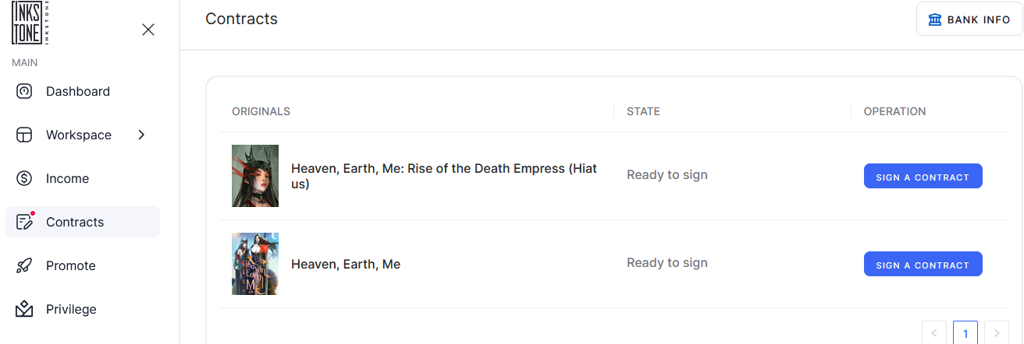Click the Inkstone logo
Screen dimensions: 1024x344
click(x=32, y=23)
